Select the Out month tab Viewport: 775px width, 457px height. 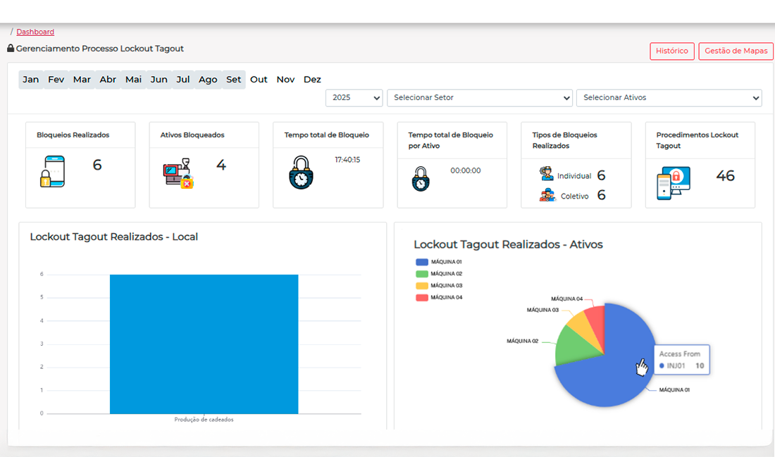tap(259, 80)
